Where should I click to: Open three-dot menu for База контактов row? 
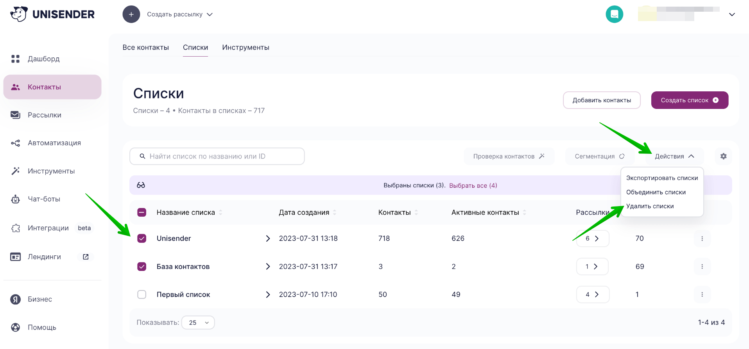point(702,267)
